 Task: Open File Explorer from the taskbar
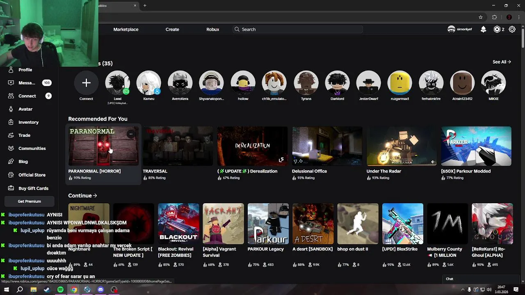33,290
